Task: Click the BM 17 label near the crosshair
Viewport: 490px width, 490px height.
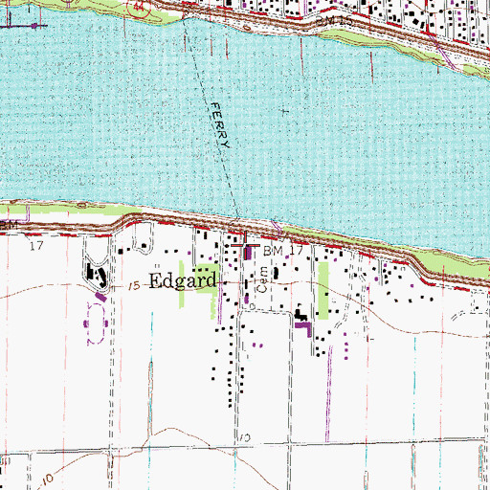Action: (x=283, y=251)
